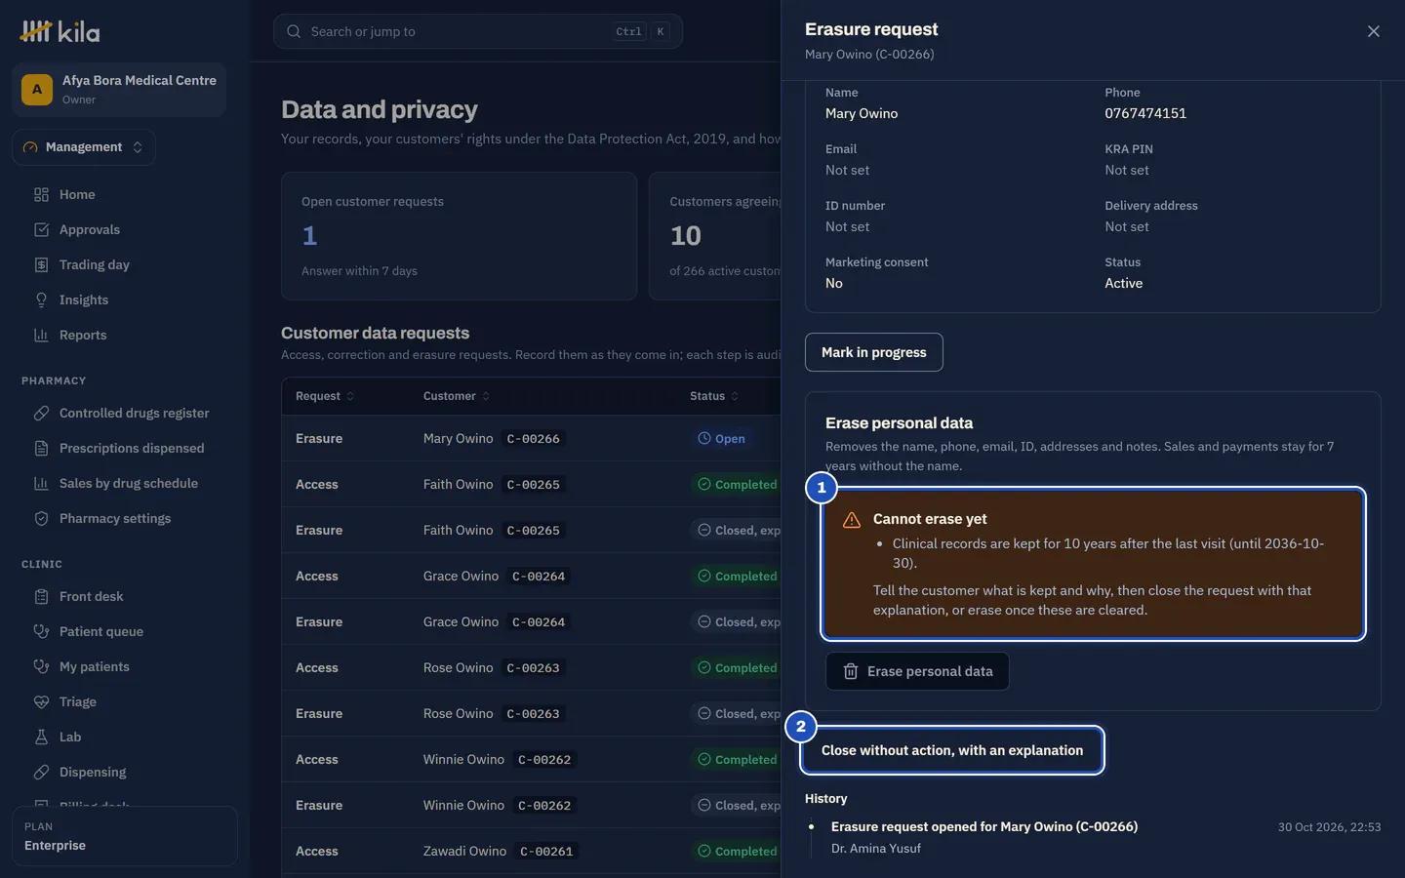1405x878 pixels.
Task: Click the Open customer requests card
Action: (x=459, y=236)
